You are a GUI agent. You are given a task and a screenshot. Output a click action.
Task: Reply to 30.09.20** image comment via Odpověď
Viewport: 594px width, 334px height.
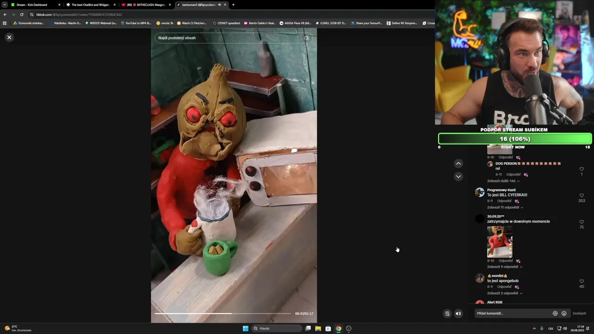point(506,261)
